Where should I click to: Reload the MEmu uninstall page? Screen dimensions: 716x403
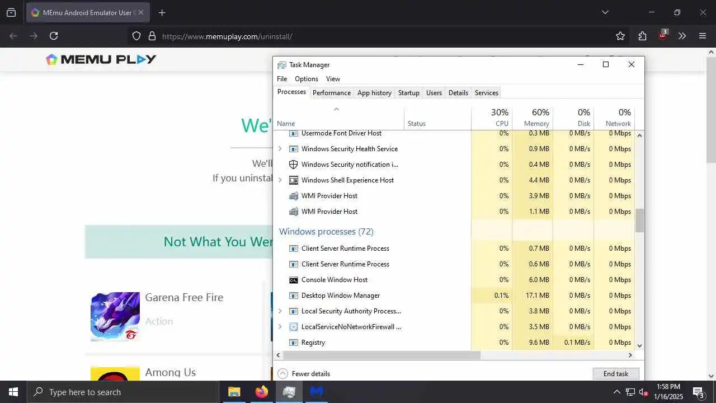pyautogui.click(x=54, y=36)
